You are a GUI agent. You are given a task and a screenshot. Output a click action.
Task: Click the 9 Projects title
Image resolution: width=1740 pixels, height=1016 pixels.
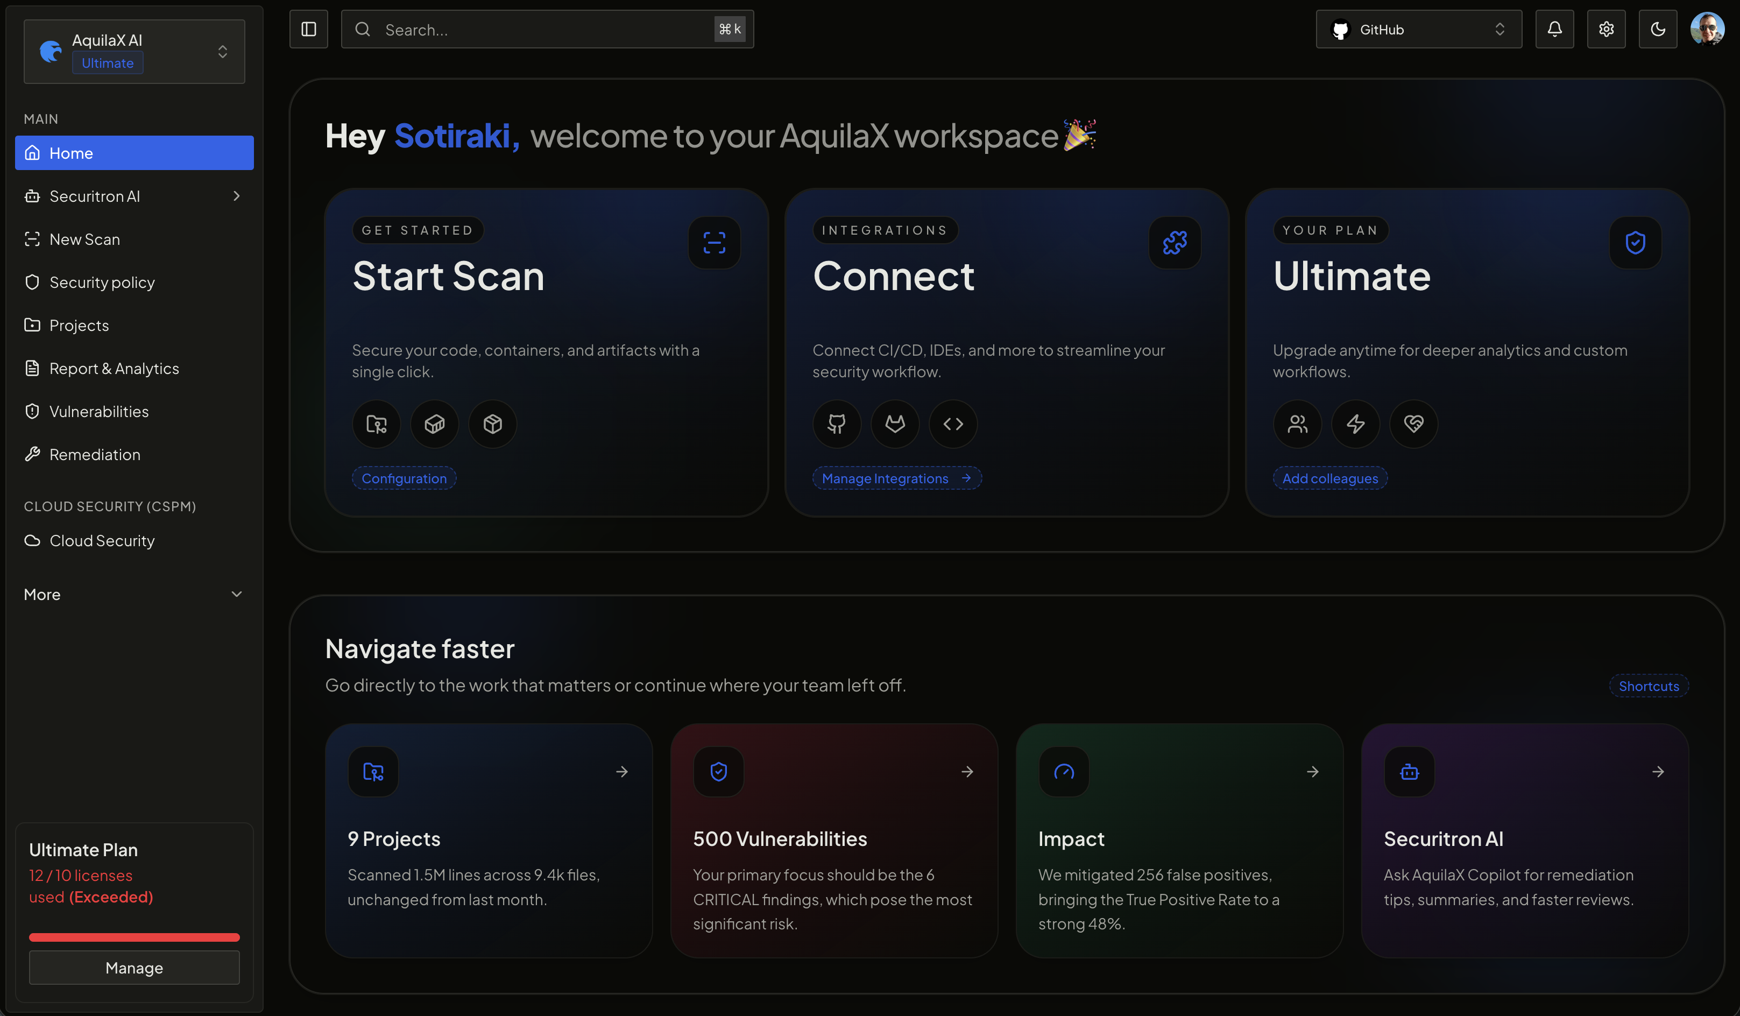(394, 838)
